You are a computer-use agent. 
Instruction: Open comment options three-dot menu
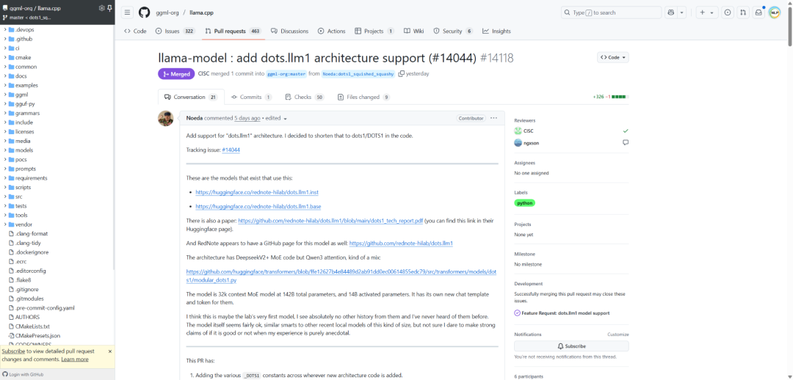[493, 118]
